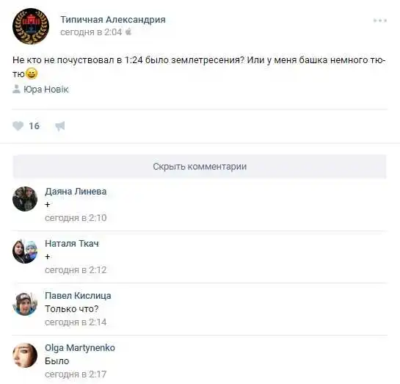This screenshot has height=384, width=400.
Task: Share the post via megaphone icon
Action: [60, 126]
